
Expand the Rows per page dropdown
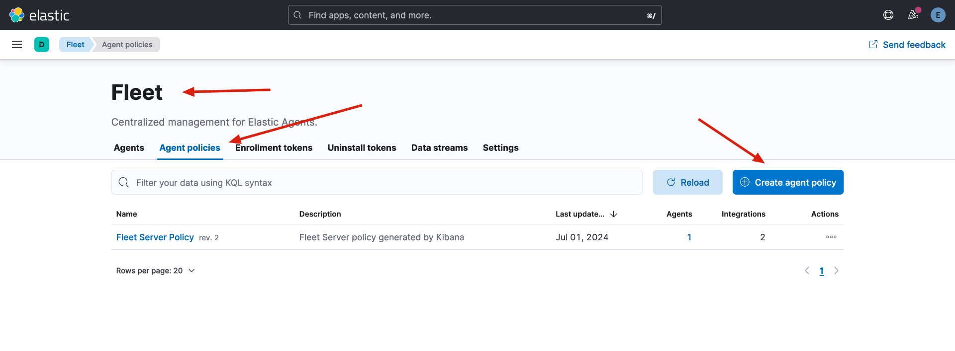155,271
